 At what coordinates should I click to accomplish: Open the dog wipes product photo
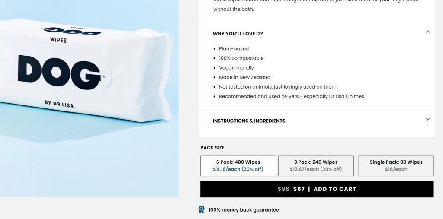(x=89, y=98)
